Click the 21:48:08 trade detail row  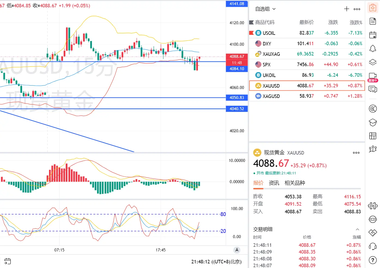(x=307, y=259)
